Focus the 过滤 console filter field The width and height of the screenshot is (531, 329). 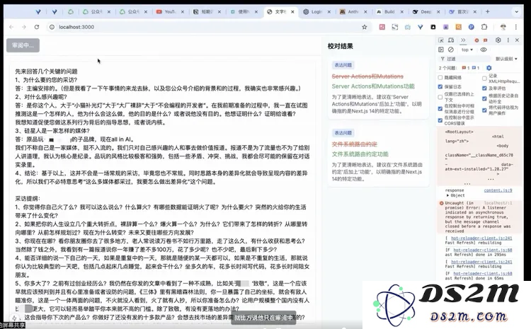pyautogui.click(x=467, y=59)
